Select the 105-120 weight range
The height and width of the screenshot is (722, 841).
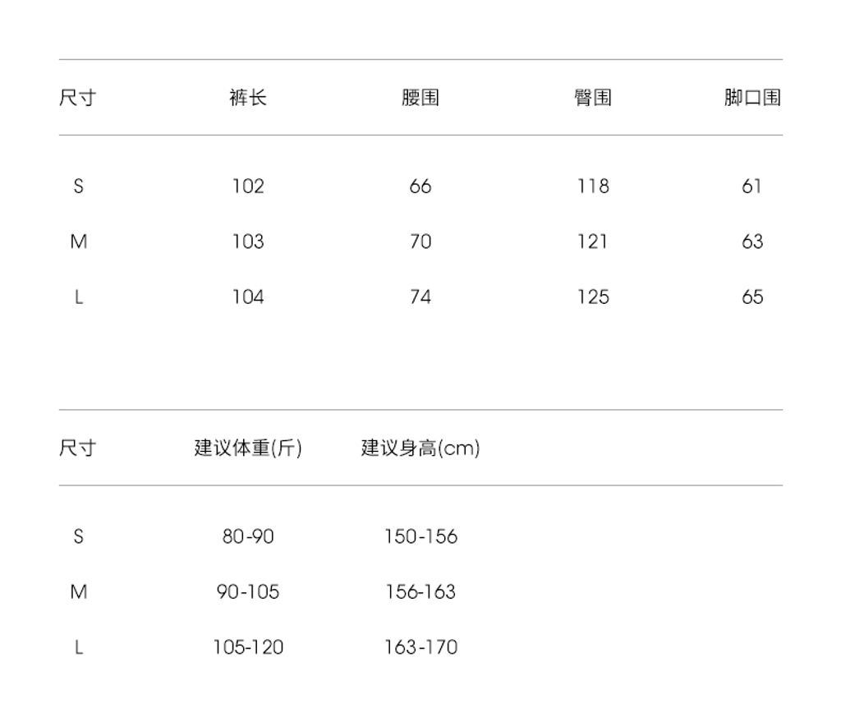pos(248,647)
